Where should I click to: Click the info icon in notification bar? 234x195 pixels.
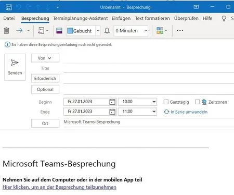tap(7, 45)
